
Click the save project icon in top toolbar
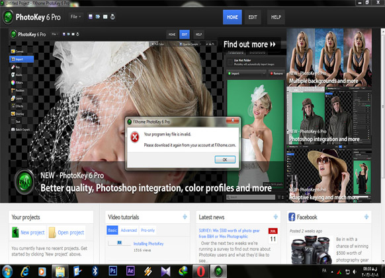[x=91, y=17]
